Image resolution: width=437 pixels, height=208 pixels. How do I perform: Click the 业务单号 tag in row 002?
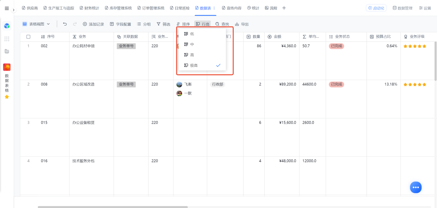[x=126, y=46]
